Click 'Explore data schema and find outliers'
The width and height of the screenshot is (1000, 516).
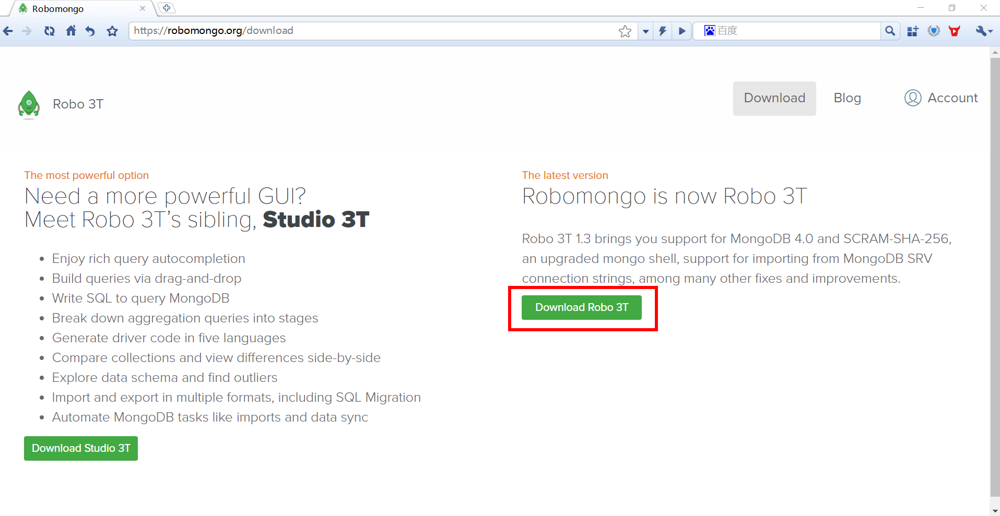164,378
